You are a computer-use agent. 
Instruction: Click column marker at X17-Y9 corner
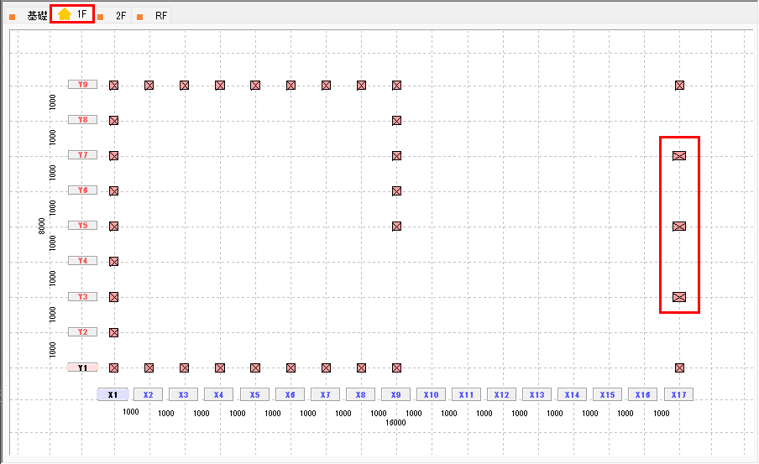coord(679,85)
